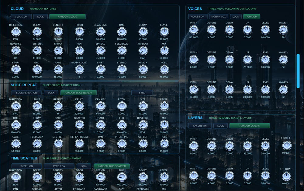The width and height of the screenshot is (304, 191).
Task: Click the Cloud MIX value 50.0000
Action: [164, 58]
